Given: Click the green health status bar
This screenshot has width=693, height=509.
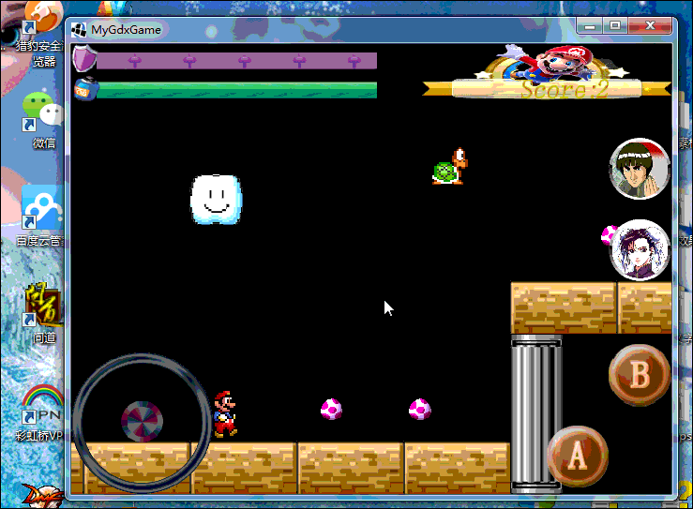Looking at the screenshot, I should pos(236,90).
